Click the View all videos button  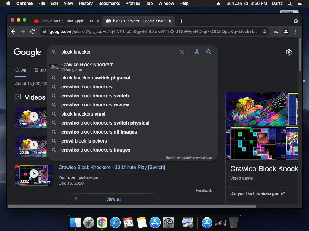click(113, 199)
